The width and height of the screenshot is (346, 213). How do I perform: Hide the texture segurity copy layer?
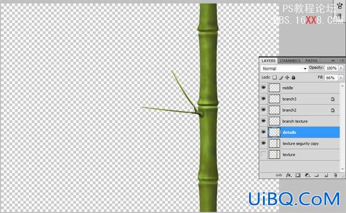pos(264,143)
